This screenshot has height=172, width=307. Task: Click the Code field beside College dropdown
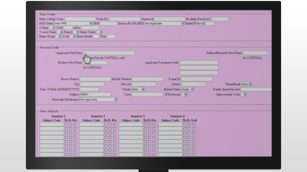[x=68, y=28]
